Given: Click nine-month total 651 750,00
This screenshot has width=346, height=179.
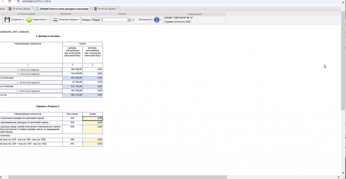Looking at the screenshot, I should pyautogui.click(x=76, y=86).
